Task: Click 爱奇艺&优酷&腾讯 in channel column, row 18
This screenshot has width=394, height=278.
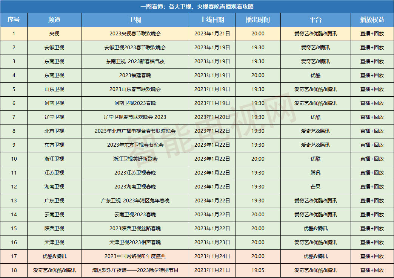Action: (x=54, y=270)
